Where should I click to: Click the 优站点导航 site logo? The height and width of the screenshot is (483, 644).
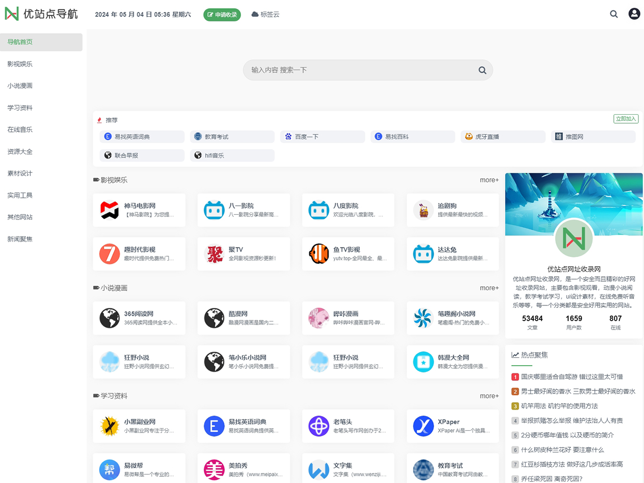tap(41, 14)
